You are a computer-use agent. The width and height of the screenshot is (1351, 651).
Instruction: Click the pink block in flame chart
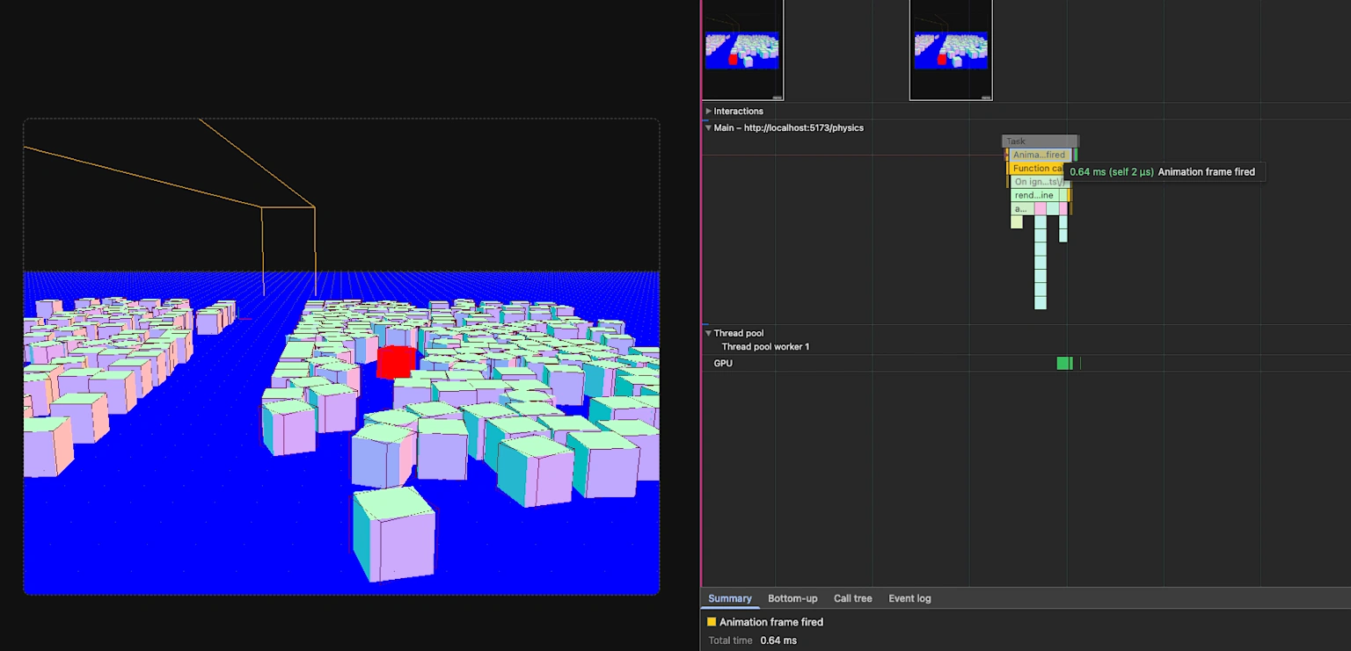(x=1041, y=209)
